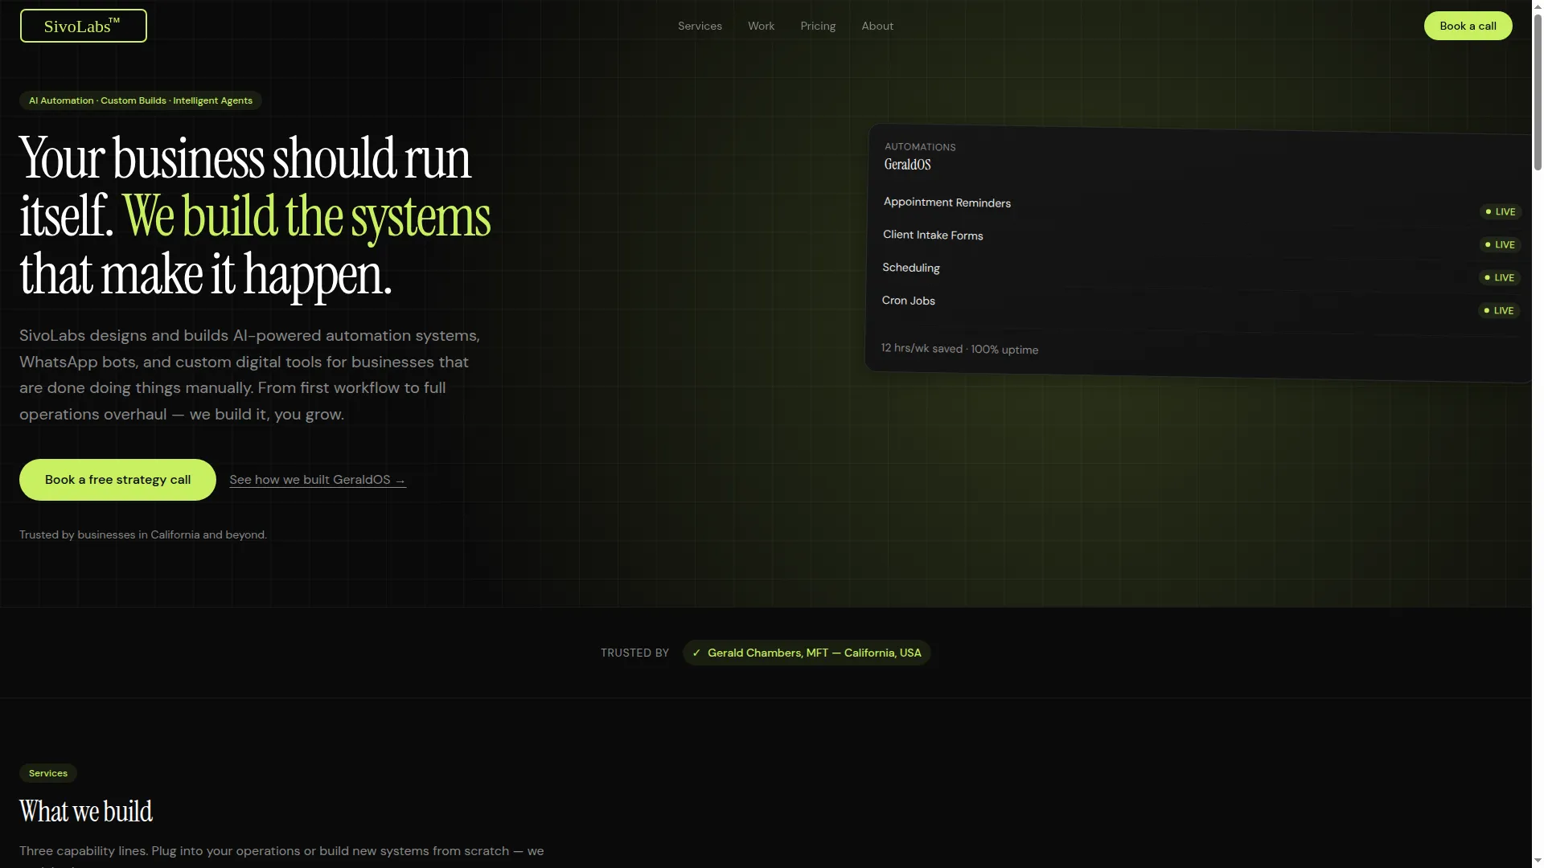Go to the Pricing nav item
Image resolution: width=1544 pixels, height=868 pixels.
[818, 26]
